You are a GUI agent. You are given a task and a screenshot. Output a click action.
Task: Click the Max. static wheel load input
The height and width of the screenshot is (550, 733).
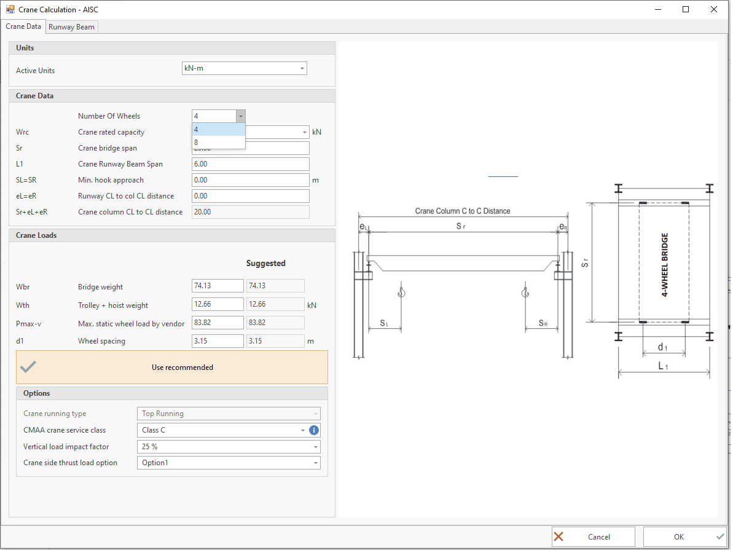pos(218,323)
